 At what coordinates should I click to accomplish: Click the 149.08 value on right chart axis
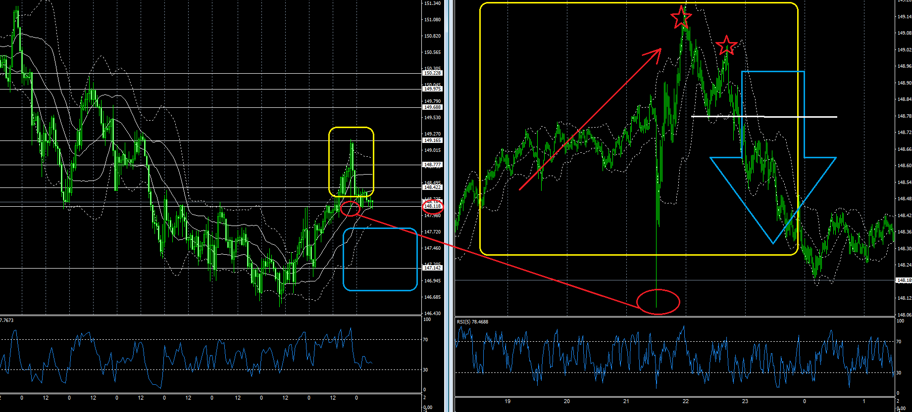click(x=905, y=33)
